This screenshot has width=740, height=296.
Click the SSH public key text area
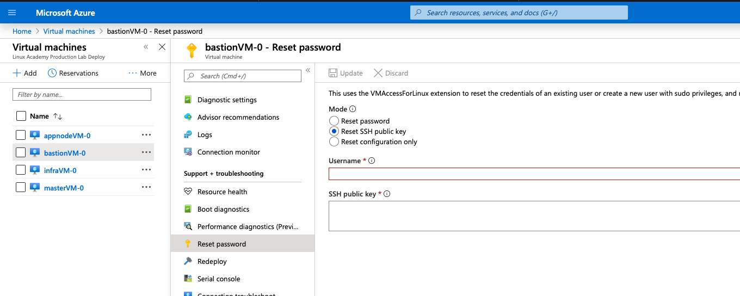pyautogui.click(x=534, y=216)
